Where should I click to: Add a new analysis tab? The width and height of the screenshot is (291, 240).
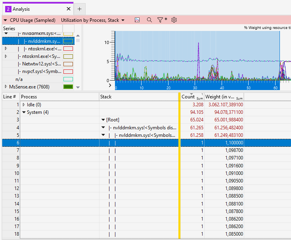[x=79, y=9]
